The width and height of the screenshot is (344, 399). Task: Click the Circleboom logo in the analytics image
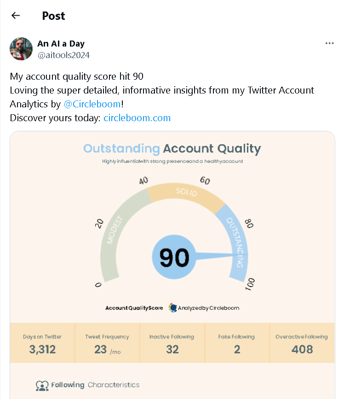point(173,308)
